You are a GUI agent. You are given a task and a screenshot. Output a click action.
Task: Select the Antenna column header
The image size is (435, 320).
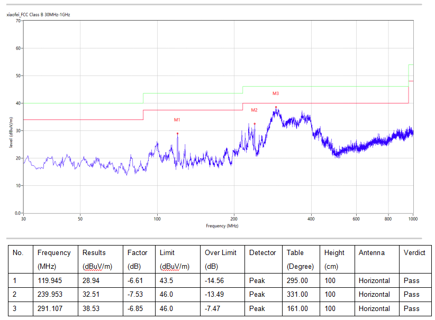(x=372, y=253)
